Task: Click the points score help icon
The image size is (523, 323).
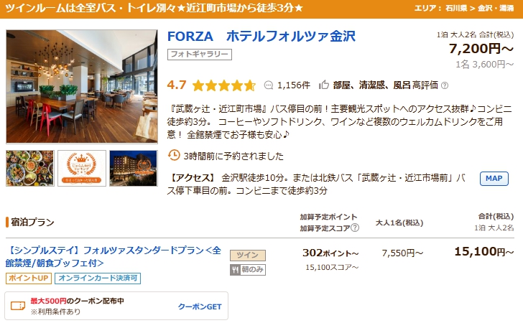Action: [x=355, y=228]
